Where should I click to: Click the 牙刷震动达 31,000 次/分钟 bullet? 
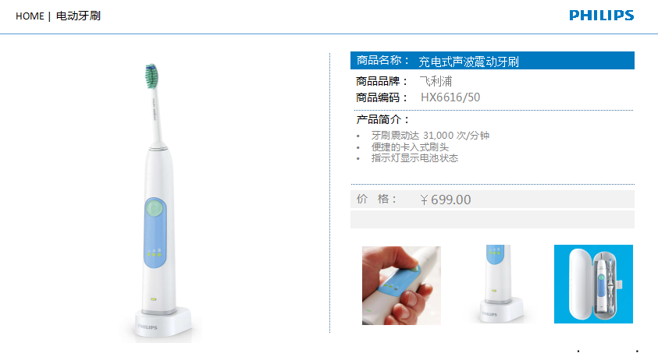(x=430, y=136)
